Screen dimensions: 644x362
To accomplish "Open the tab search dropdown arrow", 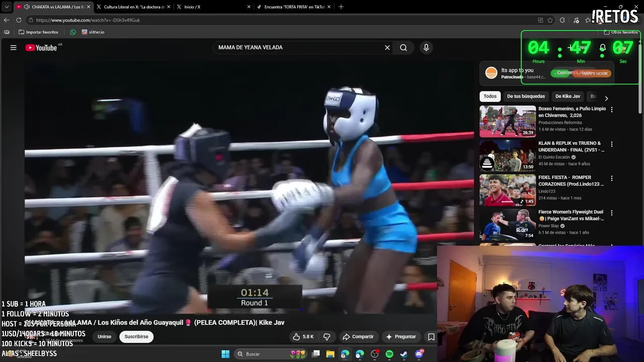I will click(x=7, y=7).
